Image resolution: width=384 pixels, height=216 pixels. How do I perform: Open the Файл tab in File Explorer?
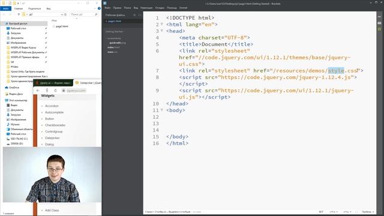click(x=5, y=8)
